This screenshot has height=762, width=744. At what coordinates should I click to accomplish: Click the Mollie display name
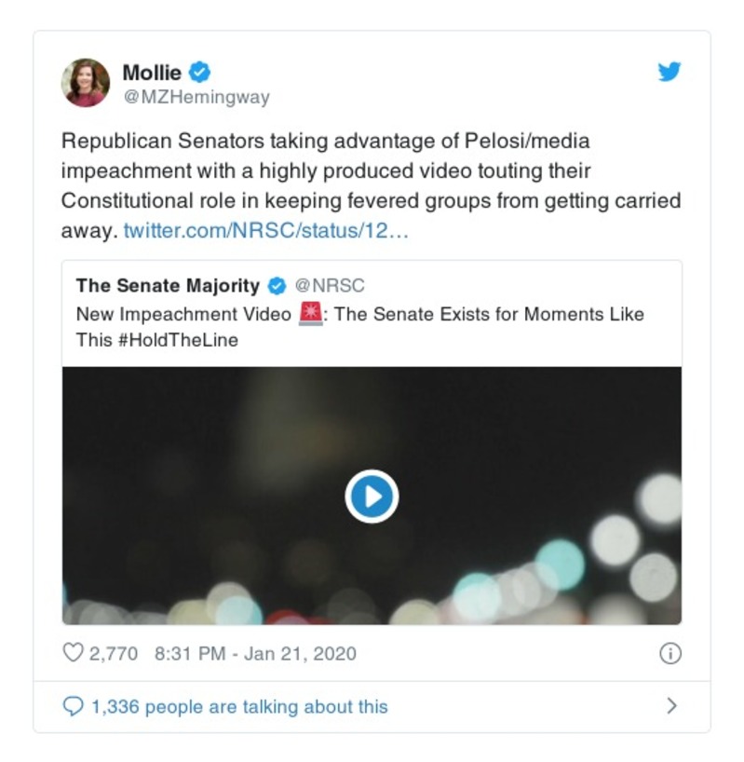[x=153, y=72]
